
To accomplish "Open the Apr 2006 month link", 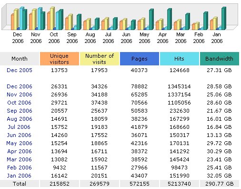I will pyautogui.click(x=20, y=151).
